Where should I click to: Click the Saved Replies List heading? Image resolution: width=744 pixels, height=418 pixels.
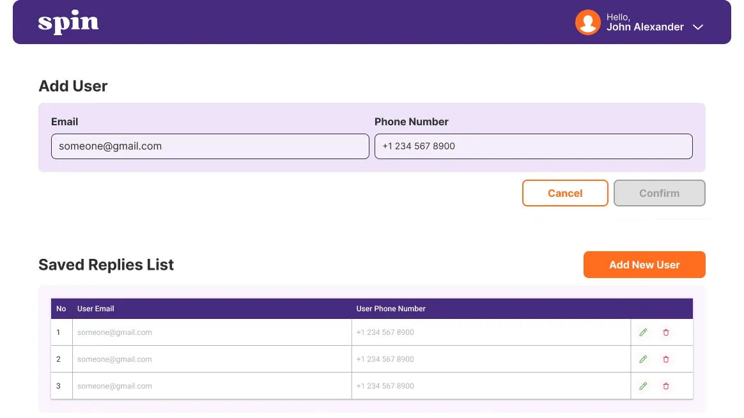106,265
